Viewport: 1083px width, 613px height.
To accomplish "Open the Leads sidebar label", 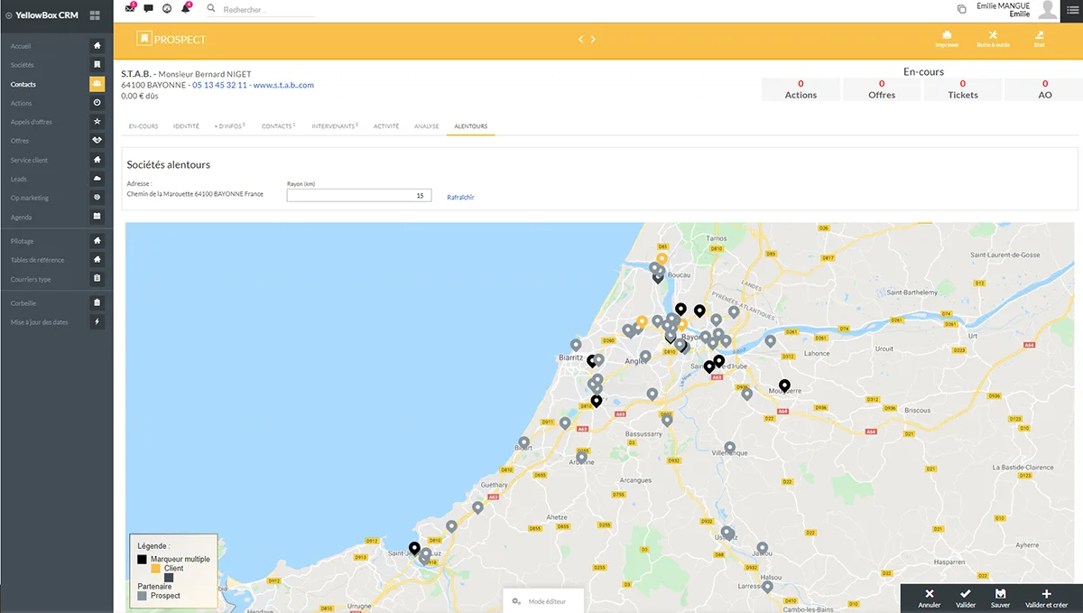I will tap(19, 179).
